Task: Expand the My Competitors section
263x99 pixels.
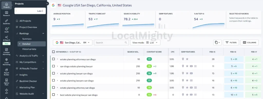Action: [43, 62]
